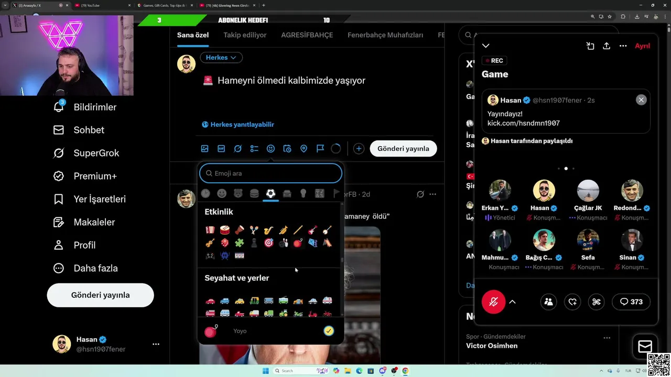Click the Space dock window icon
The width and height of the screenshot is (671, 377).
point(590,46)
